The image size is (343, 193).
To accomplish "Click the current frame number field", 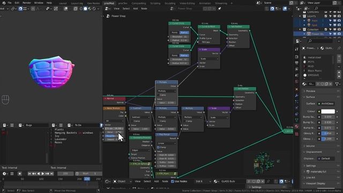I will coord(65,174).
